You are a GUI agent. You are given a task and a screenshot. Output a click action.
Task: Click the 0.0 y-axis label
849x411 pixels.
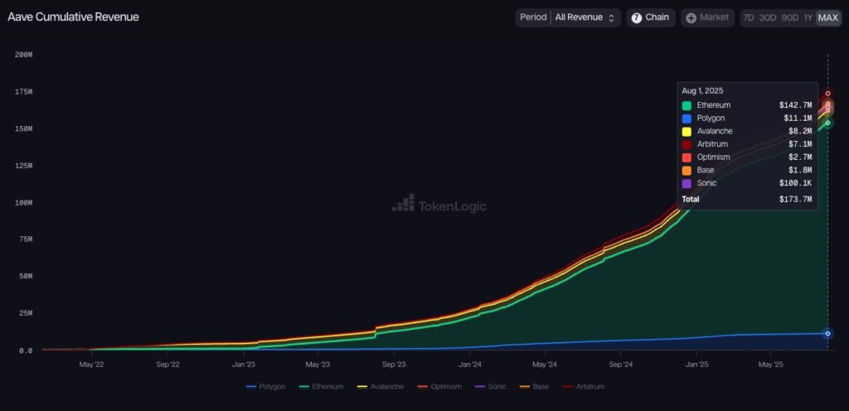point(26,351)
